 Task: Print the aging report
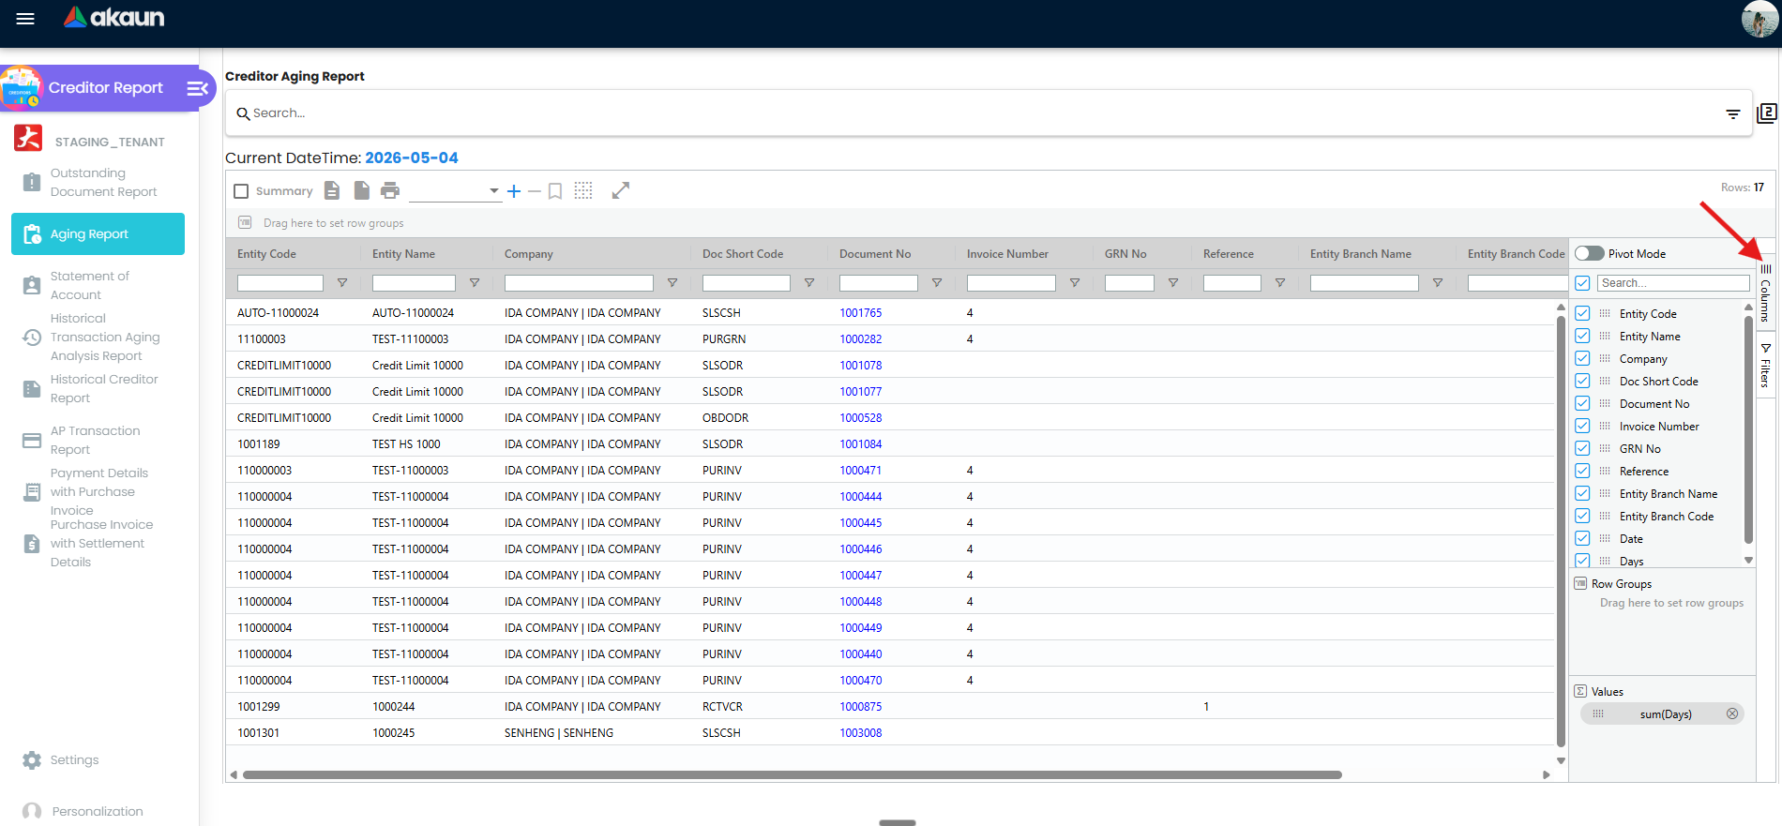tap(390, 190)
